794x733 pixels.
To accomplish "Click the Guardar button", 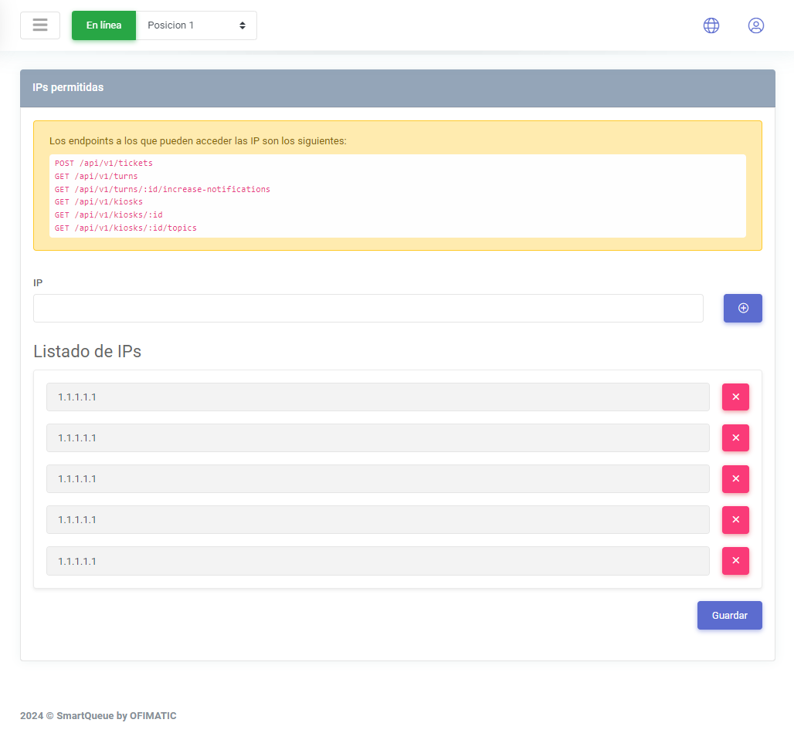I will (729, 615).
